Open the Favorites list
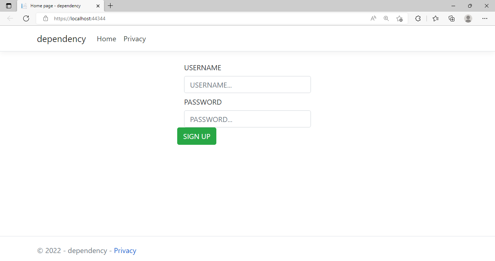This screenshot has height=261, width=495. [x=436, y=18]
